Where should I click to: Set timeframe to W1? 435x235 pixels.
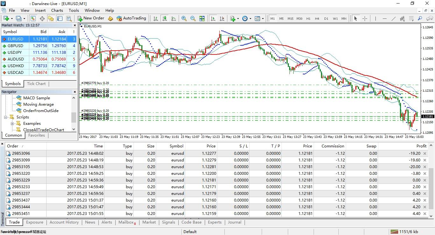point(335,18)
